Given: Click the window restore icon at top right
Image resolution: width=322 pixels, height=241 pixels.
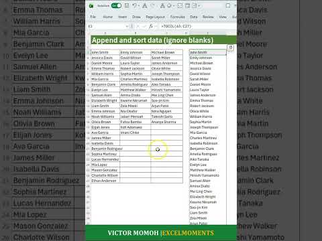Looking at the screenshot, I should 228,5.
